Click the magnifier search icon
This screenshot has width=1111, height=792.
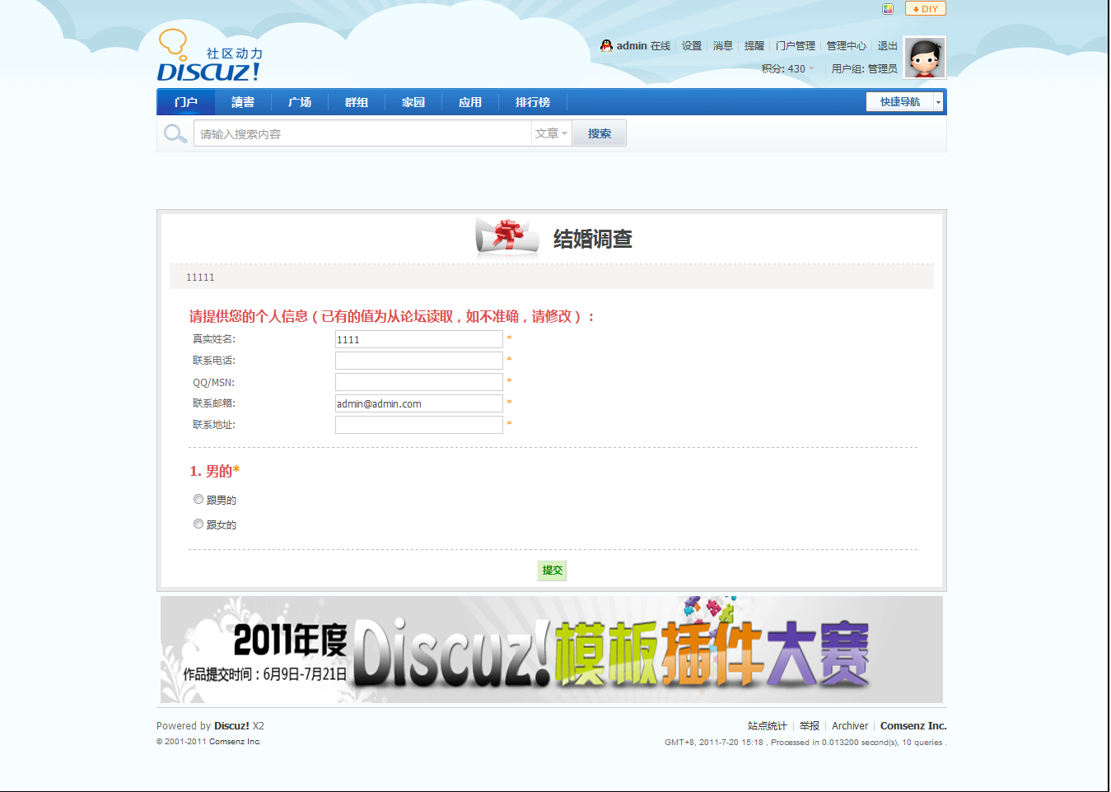[175, 133]
